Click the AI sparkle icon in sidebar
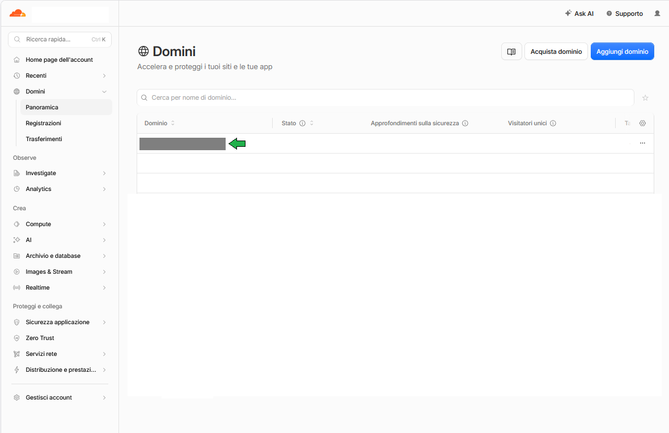The image size is (669, 433). coord(16,240)
